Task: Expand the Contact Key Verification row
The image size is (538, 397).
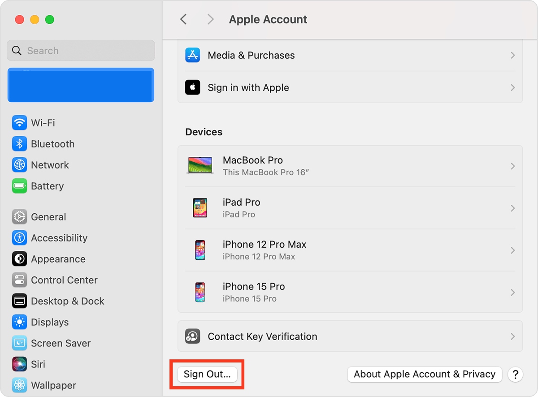Action: [x=350, y=336]
